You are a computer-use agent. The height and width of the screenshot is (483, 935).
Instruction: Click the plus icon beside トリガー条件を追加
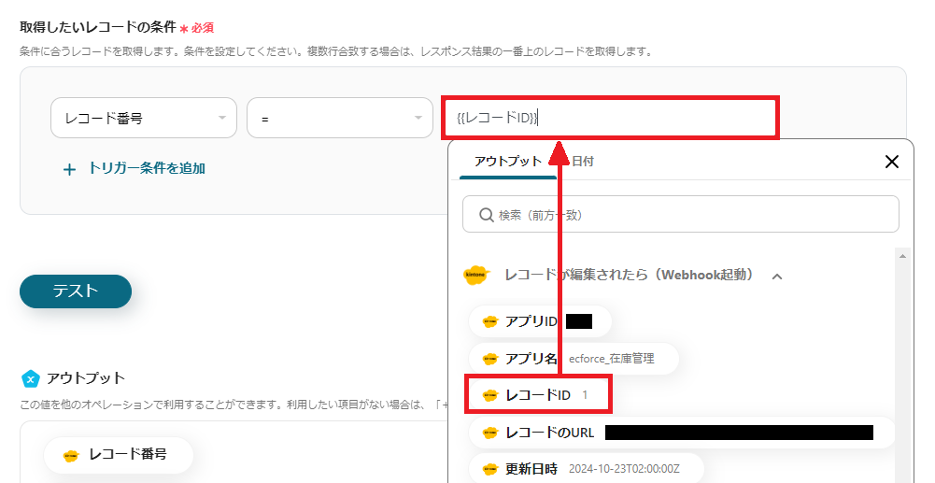click(69, 169)
